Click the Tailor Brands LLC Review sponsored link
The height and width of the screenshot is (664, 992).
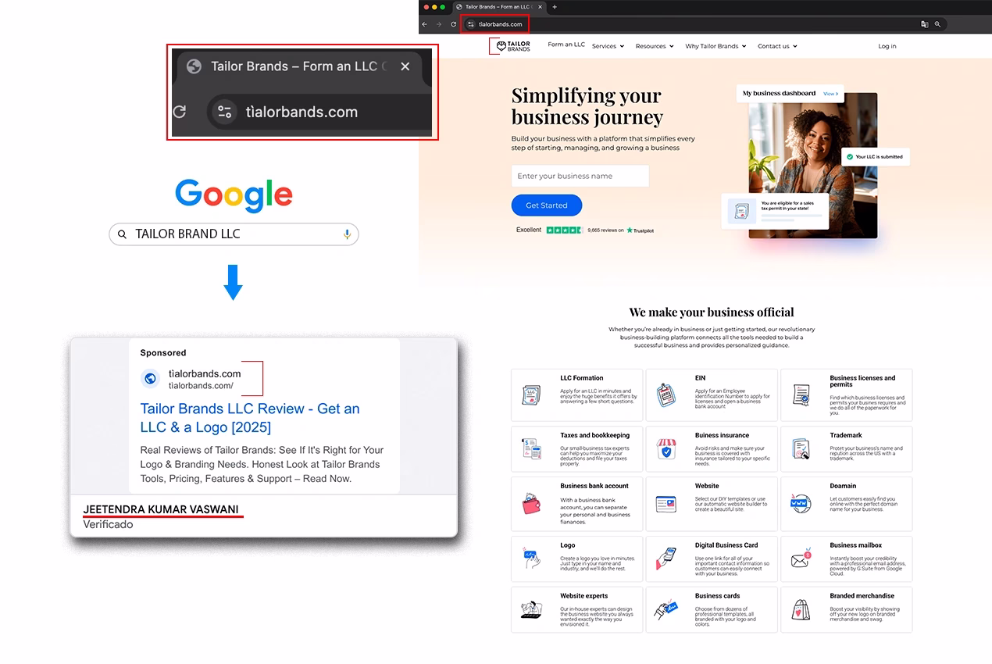(x=250, y=417)
